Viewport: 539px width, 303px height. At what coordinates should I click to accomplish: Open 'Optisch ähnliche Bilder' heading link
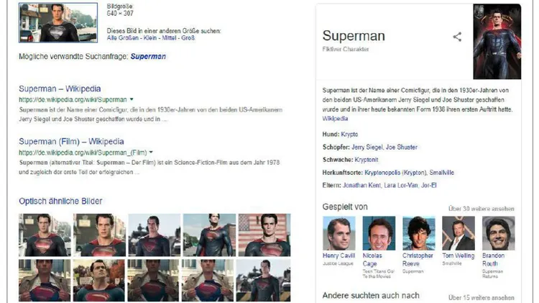pos(60,201)
